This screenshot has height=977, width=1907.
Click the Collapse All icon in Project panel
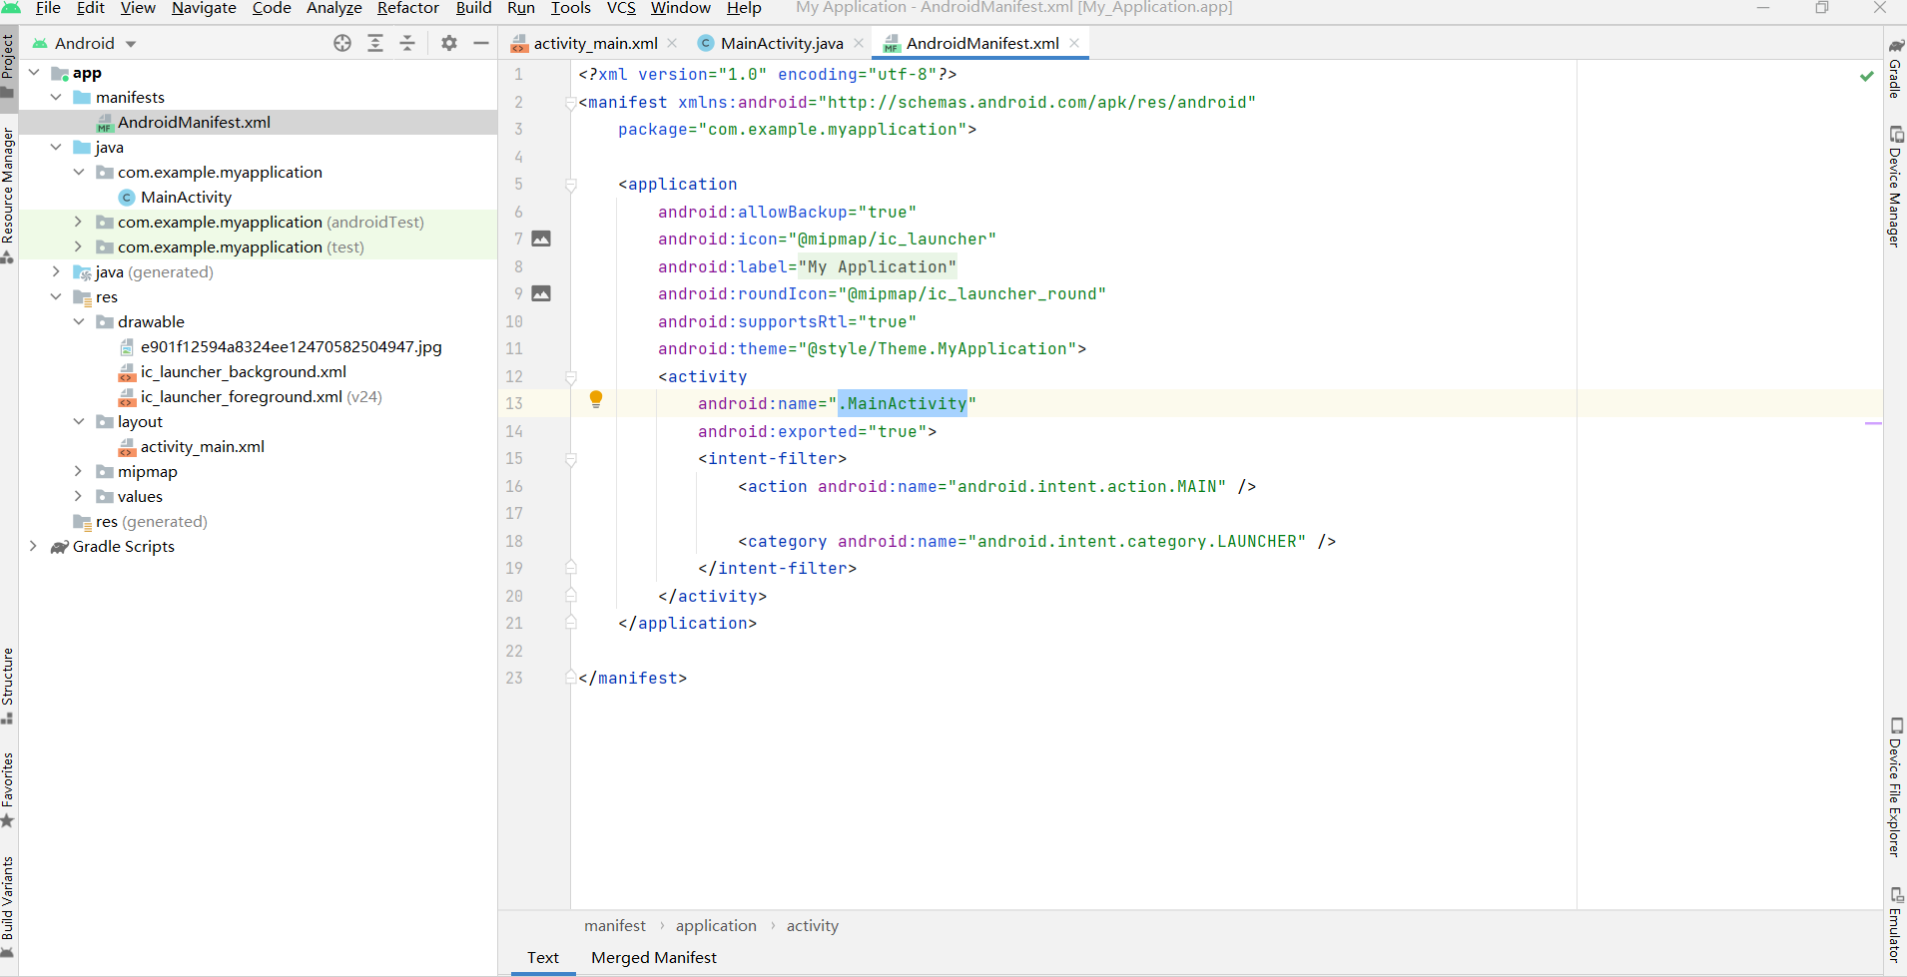point(407,43)
